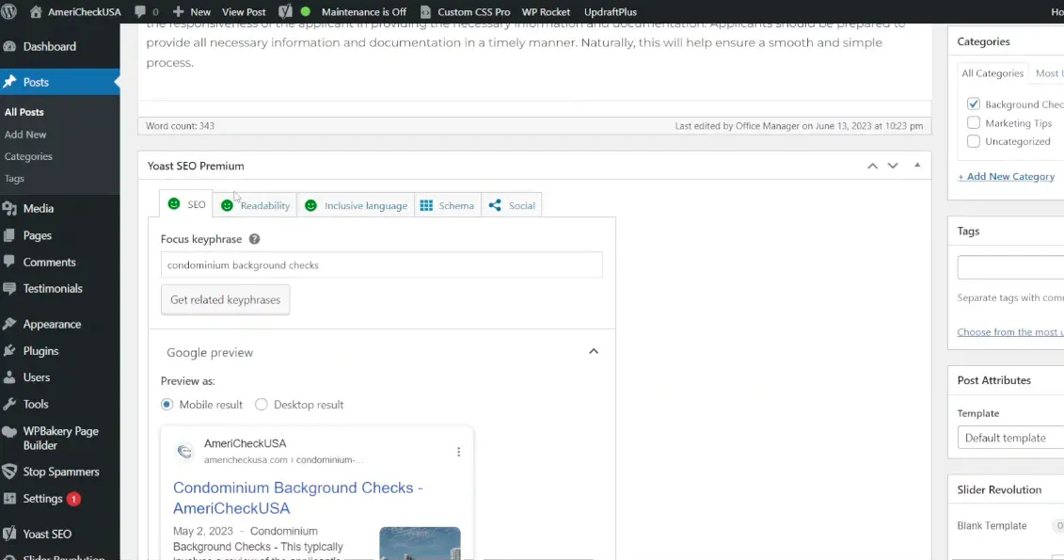Screen dimensions: 1064x560
Task: Click the WordPress logo in admin bar
Action: (10, 11)
